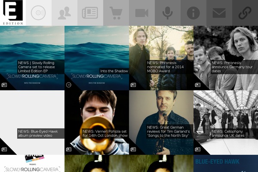Open the releases disc icon in the nav
Screen dimensions: 258x172
click(38, 12)
